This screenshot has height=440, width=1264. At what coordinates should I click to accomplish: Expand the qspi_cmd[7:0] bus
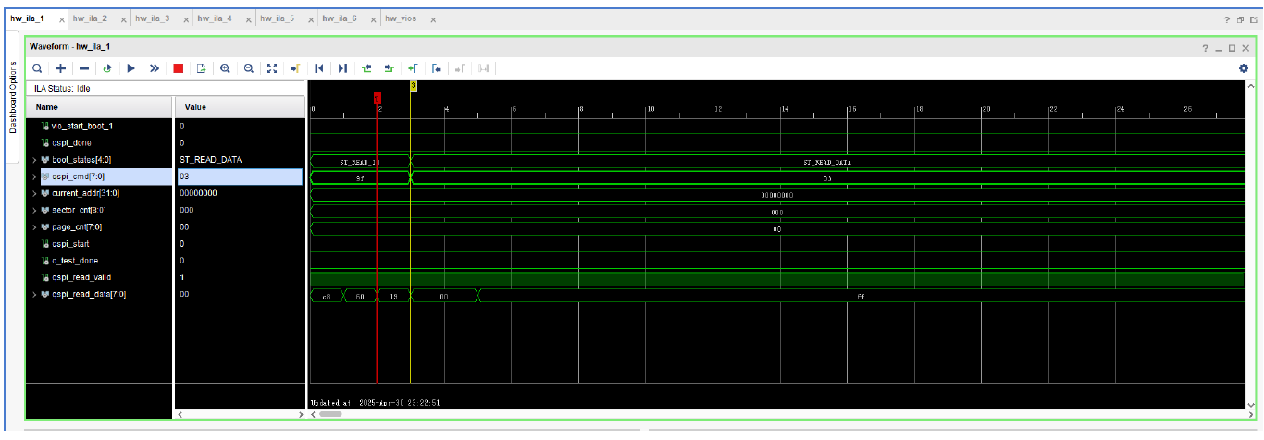click(35, 177)
